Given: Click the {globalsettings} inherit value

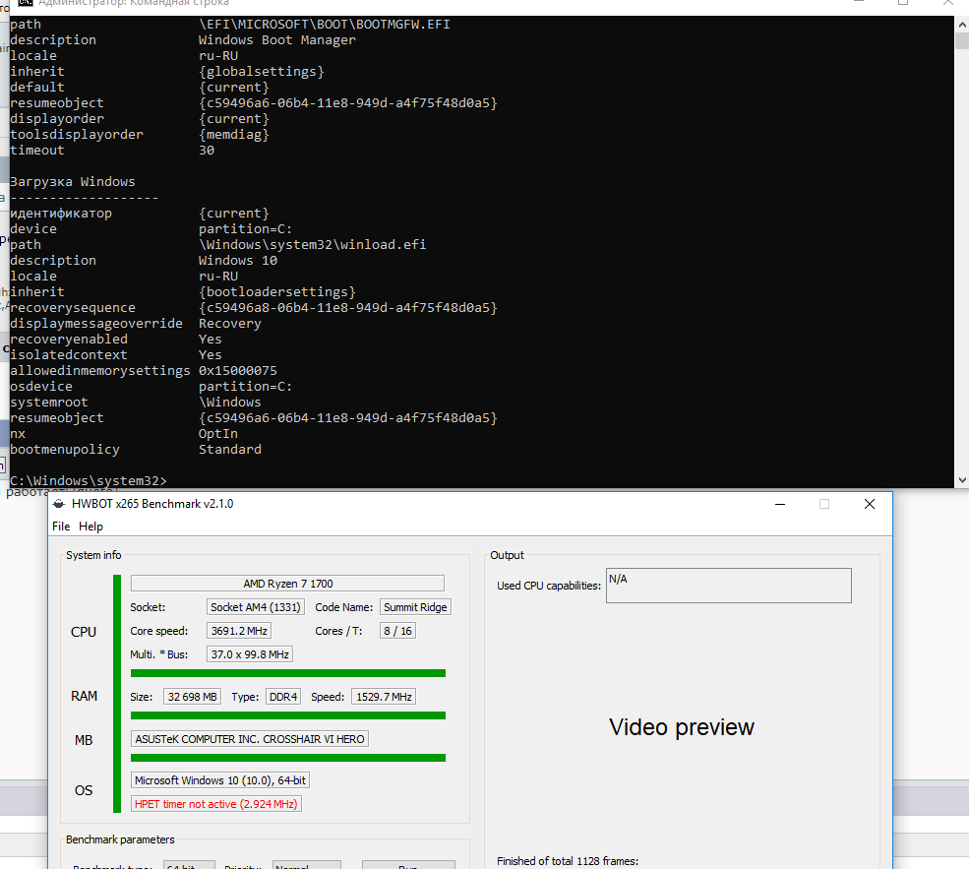Looking at the screenshot, I should [262, 71].
